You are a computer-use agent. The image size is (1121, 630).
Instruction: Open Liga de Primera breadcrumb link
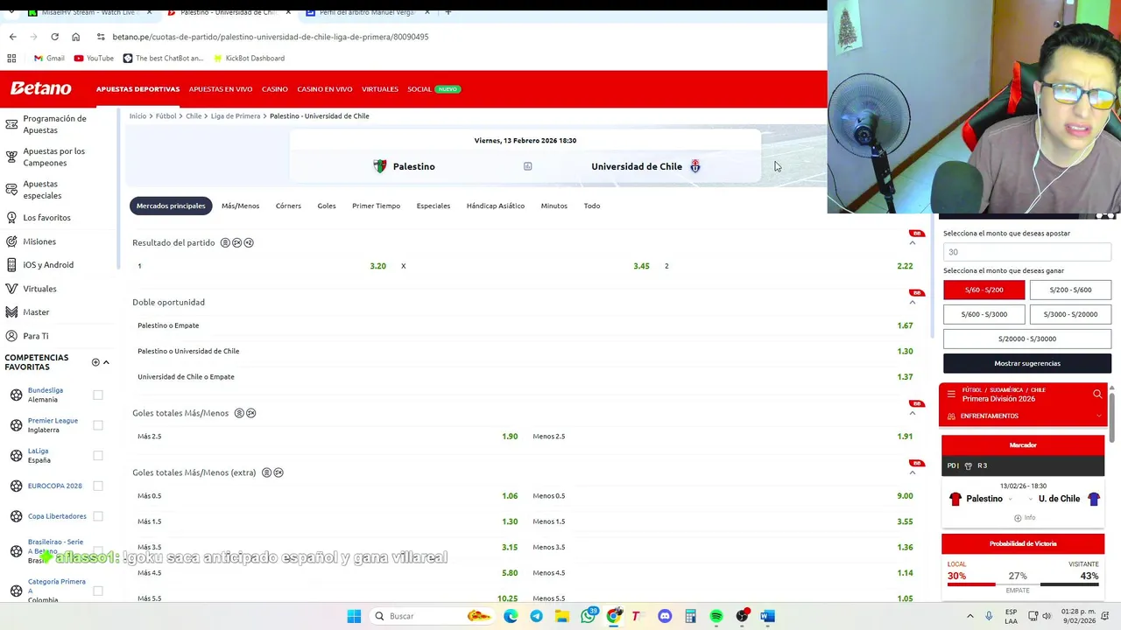point(236,115)
